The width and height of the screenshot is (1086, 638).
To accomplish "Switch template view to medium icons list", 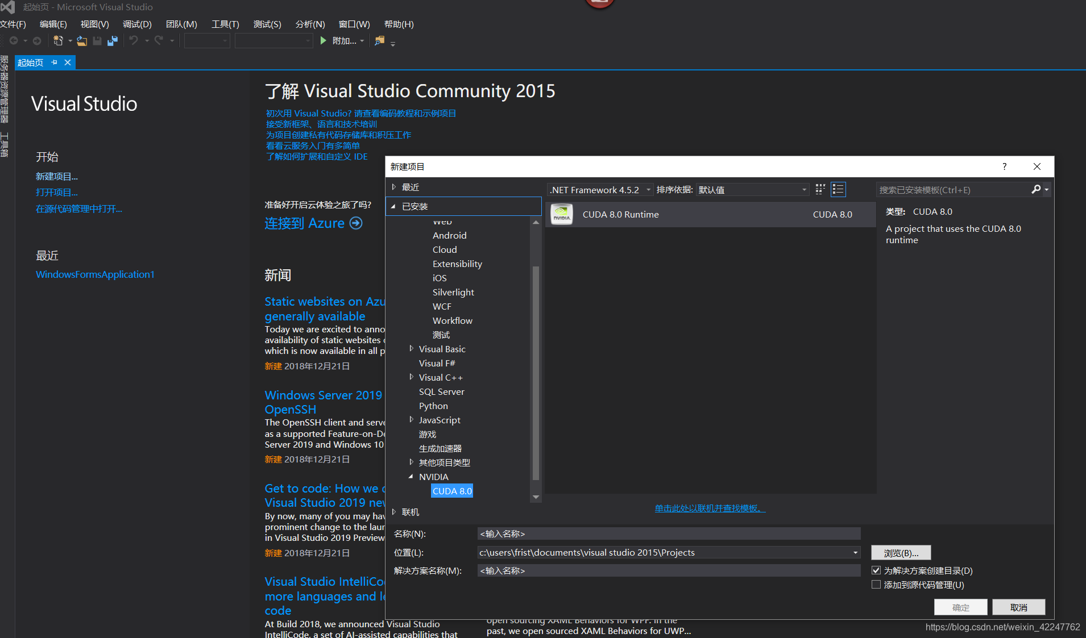I will click(838, 189).
